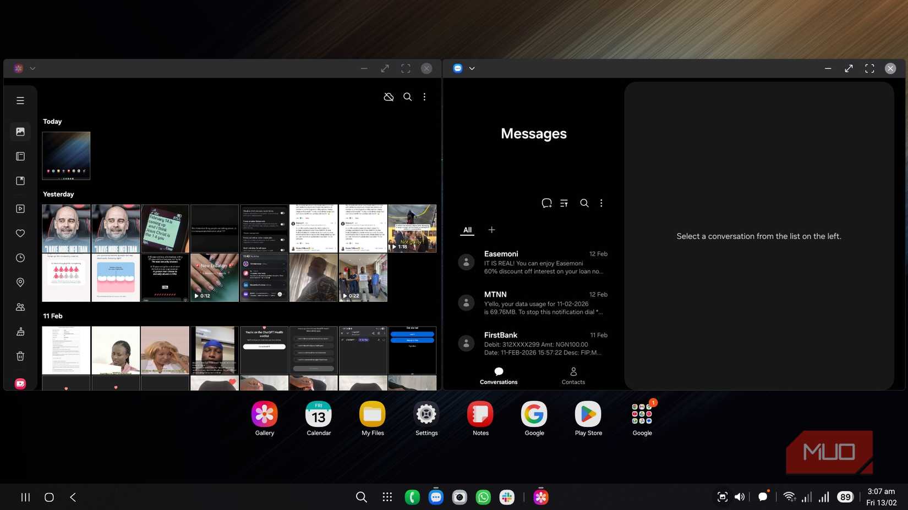Tap Home button in navigation bar
Image resolution: width=908 pixels, height=510 pixels.
click(49, 497)
